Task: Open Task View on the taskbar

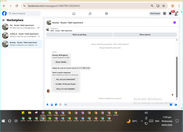Action: [16, 121]
